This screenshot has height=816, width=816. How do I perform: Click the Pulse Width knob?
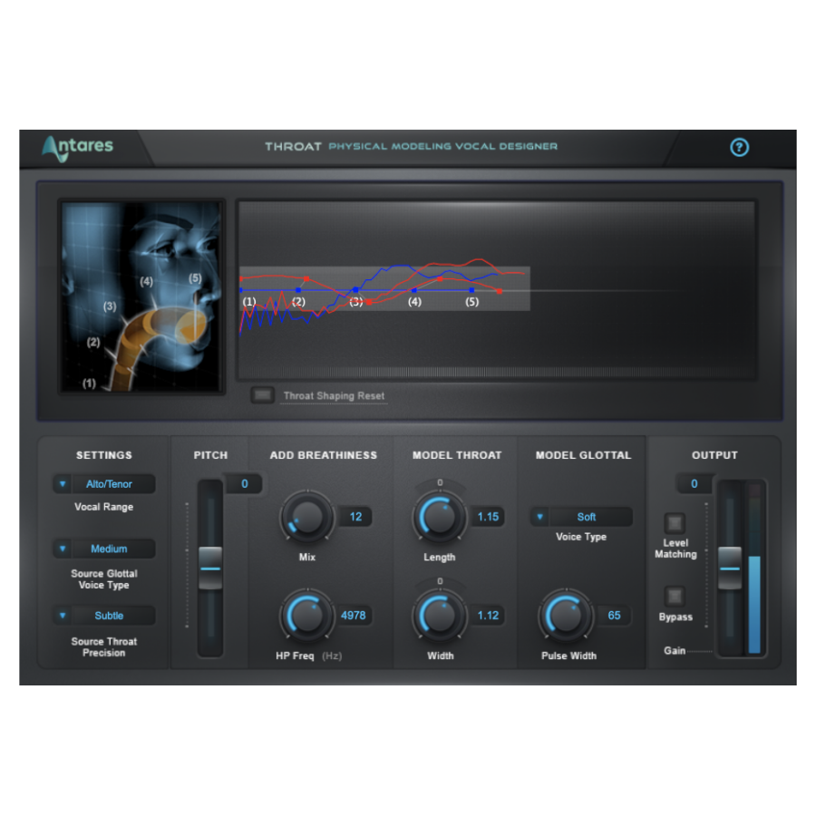click(x=566, y=616)
